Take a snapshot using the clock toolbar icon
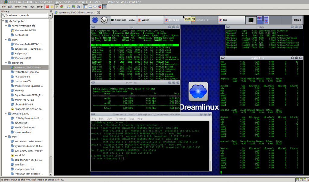This screenshot has width=309, height=182. click(68, 7)
